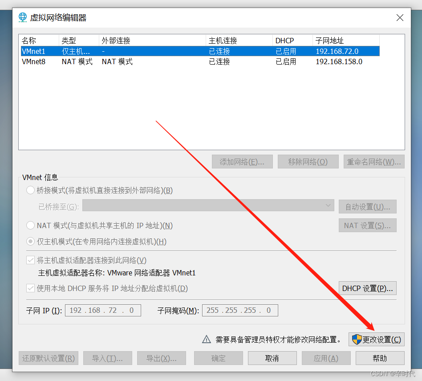Click subnet address 192.168.158.0 cell

(x=339, y=61)
